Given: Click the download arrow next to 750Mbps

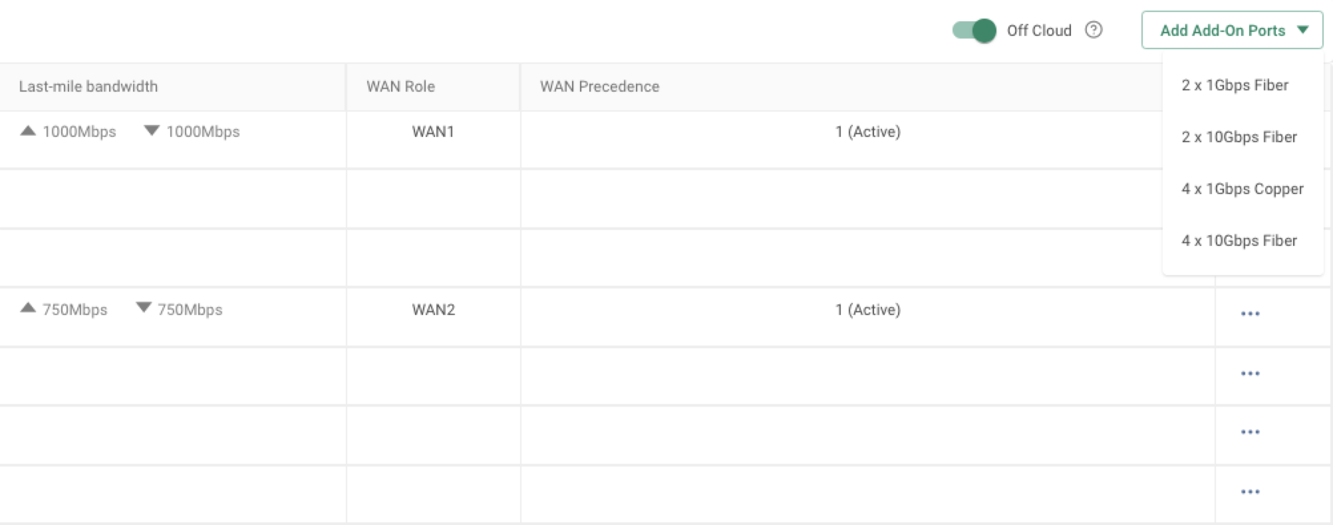Looking at the screenshot, I should [143, 307].
